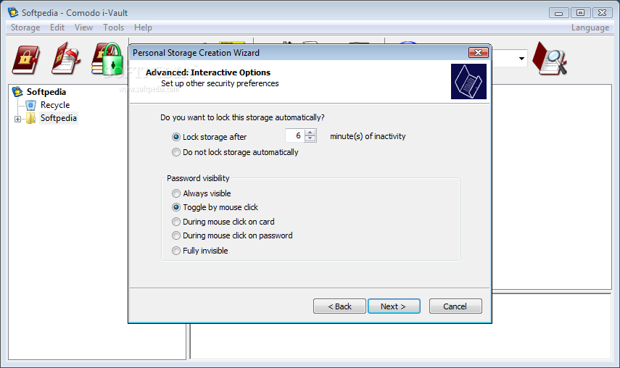The height and width of the screenshot is (368, 620).
Task: Click the Recycle bin icon in tree
Action: 31,105
